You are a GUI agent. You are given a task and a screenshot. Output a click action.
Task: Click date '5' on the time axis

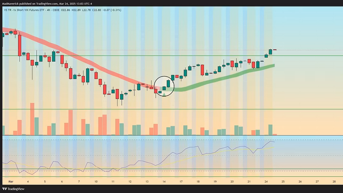tap(45, 182)
